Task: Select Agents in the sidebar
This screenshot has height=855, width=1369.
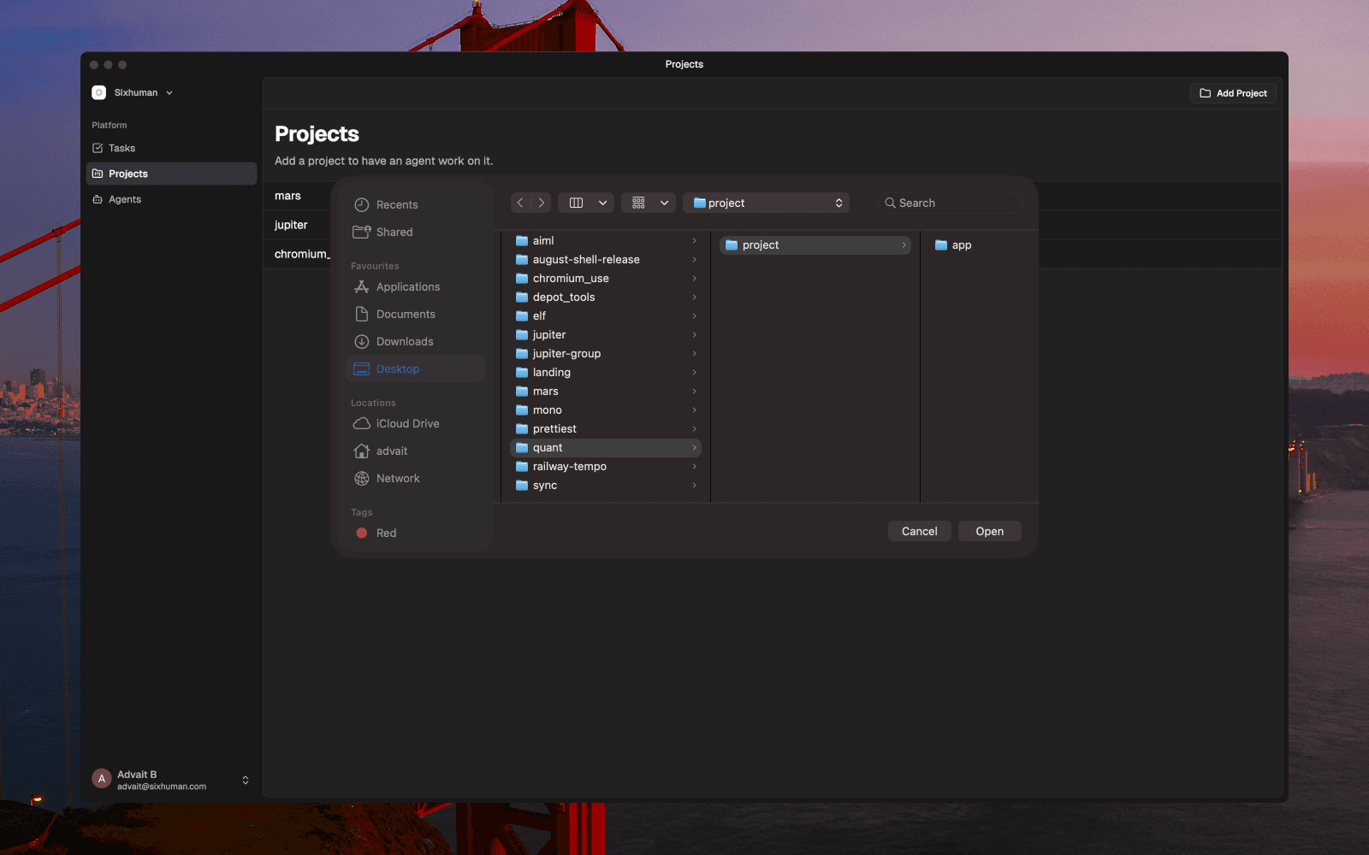Action: (124, 199)
